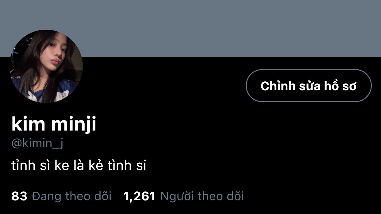The height and width of the screenshot is (214, 381).
Task: Click the word Chỉnh on edit profile button
Action: click(x=274, y=86)
